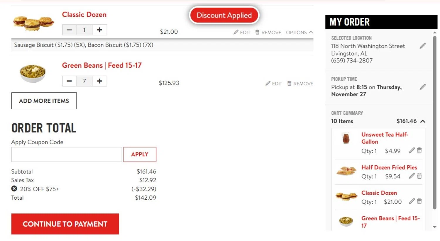Decrease Green Beans quantity
The width and height of the screenshot is (440, 241).
point(69,81)
